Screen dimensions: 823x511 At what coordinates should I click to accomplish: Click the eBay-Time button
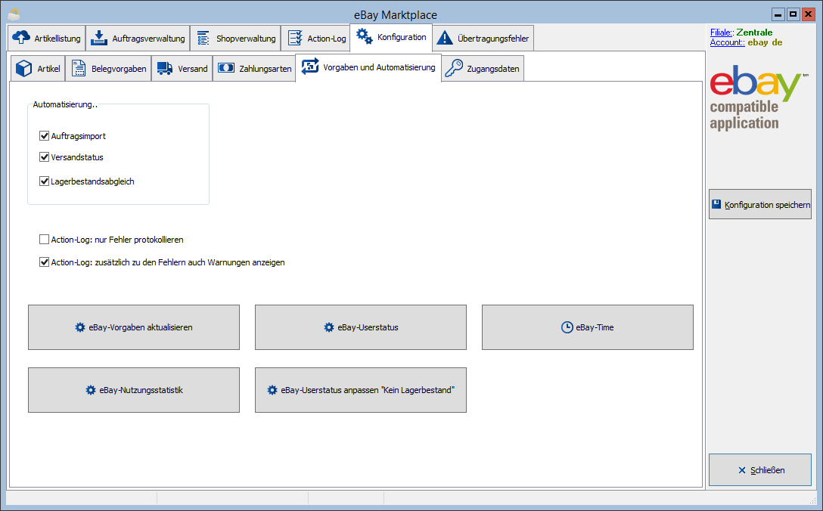click(587, 327)
